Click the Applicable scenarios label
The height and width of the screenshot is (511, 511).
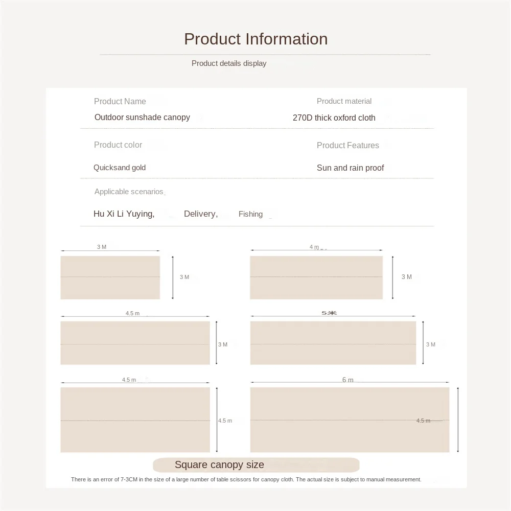pos(129,192)
